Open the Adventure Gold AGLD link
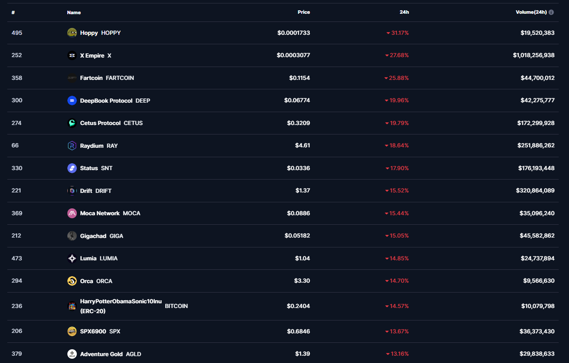Screen dimensions: 569x363 coord(101,354)
